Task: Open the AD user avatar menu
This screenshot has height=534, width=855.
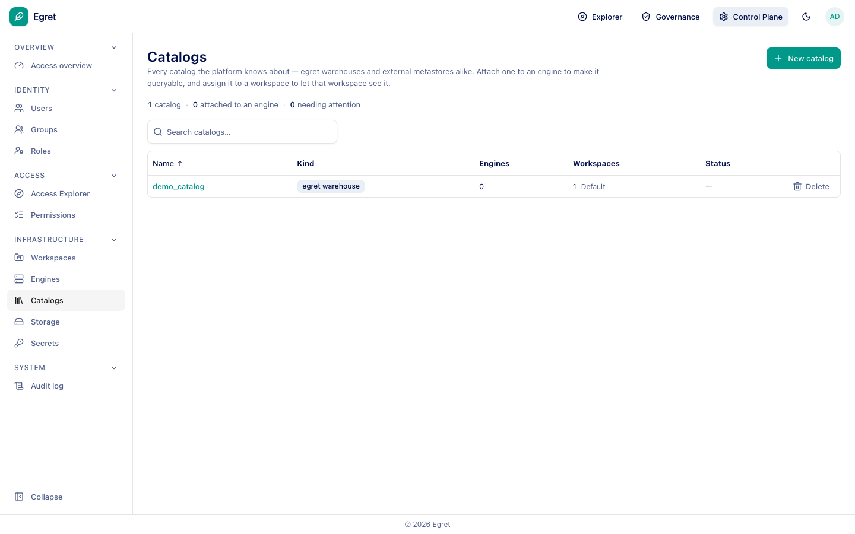Action: click(835, 17)
